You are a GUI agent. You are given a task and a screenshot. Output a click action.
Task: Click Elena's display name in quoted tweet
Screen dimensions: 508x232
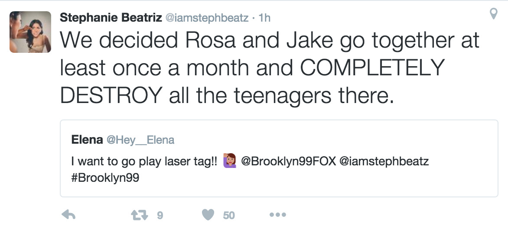tap(87, 140)
